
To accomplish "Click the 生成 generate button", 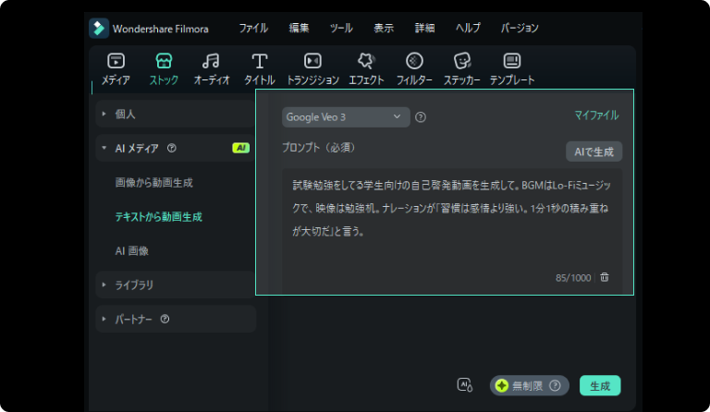I will [x=600, y=386].
